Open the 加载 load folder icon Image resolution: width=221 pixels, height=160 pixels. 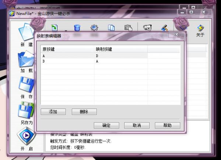point(26,59)
